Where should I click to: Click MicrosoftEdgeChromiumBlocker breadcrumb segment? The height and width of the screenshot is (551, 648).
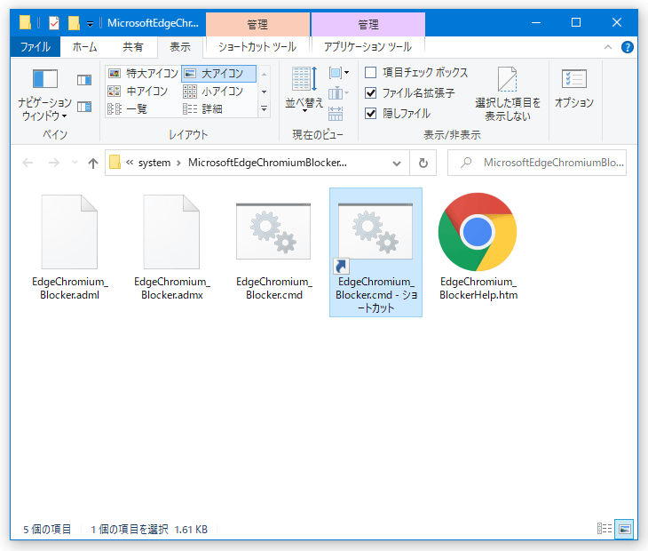click(x=267, y=163)
